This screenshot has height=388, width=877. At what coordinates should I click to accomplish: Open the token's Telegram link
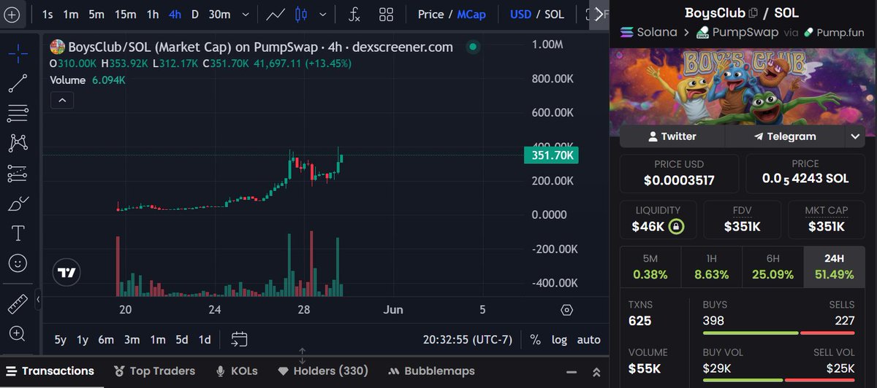(x=785, y=136)
